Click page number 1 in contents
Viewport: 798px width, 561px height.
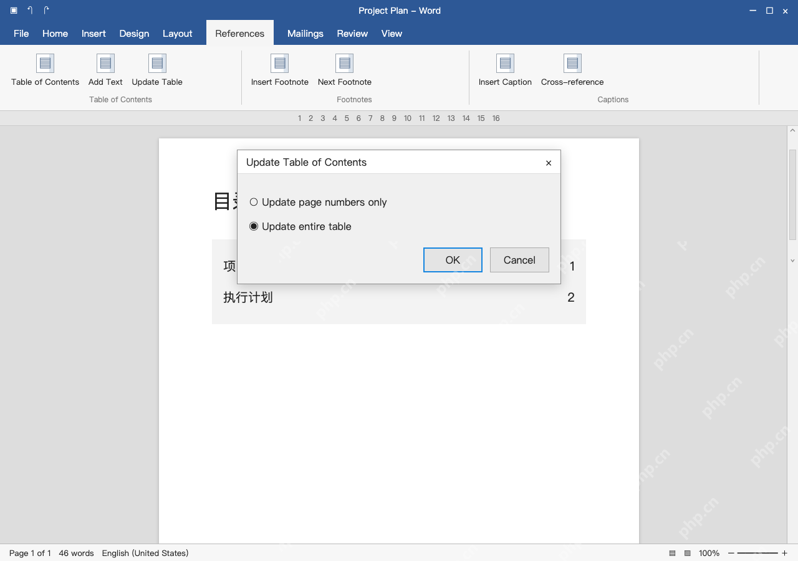tap(572, 267)
